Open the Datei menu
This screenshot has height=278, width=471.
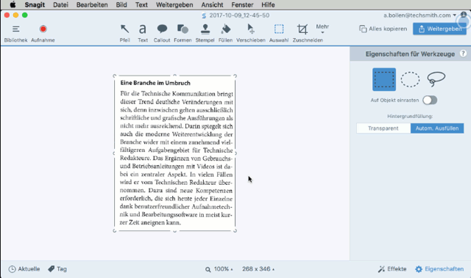60,5
